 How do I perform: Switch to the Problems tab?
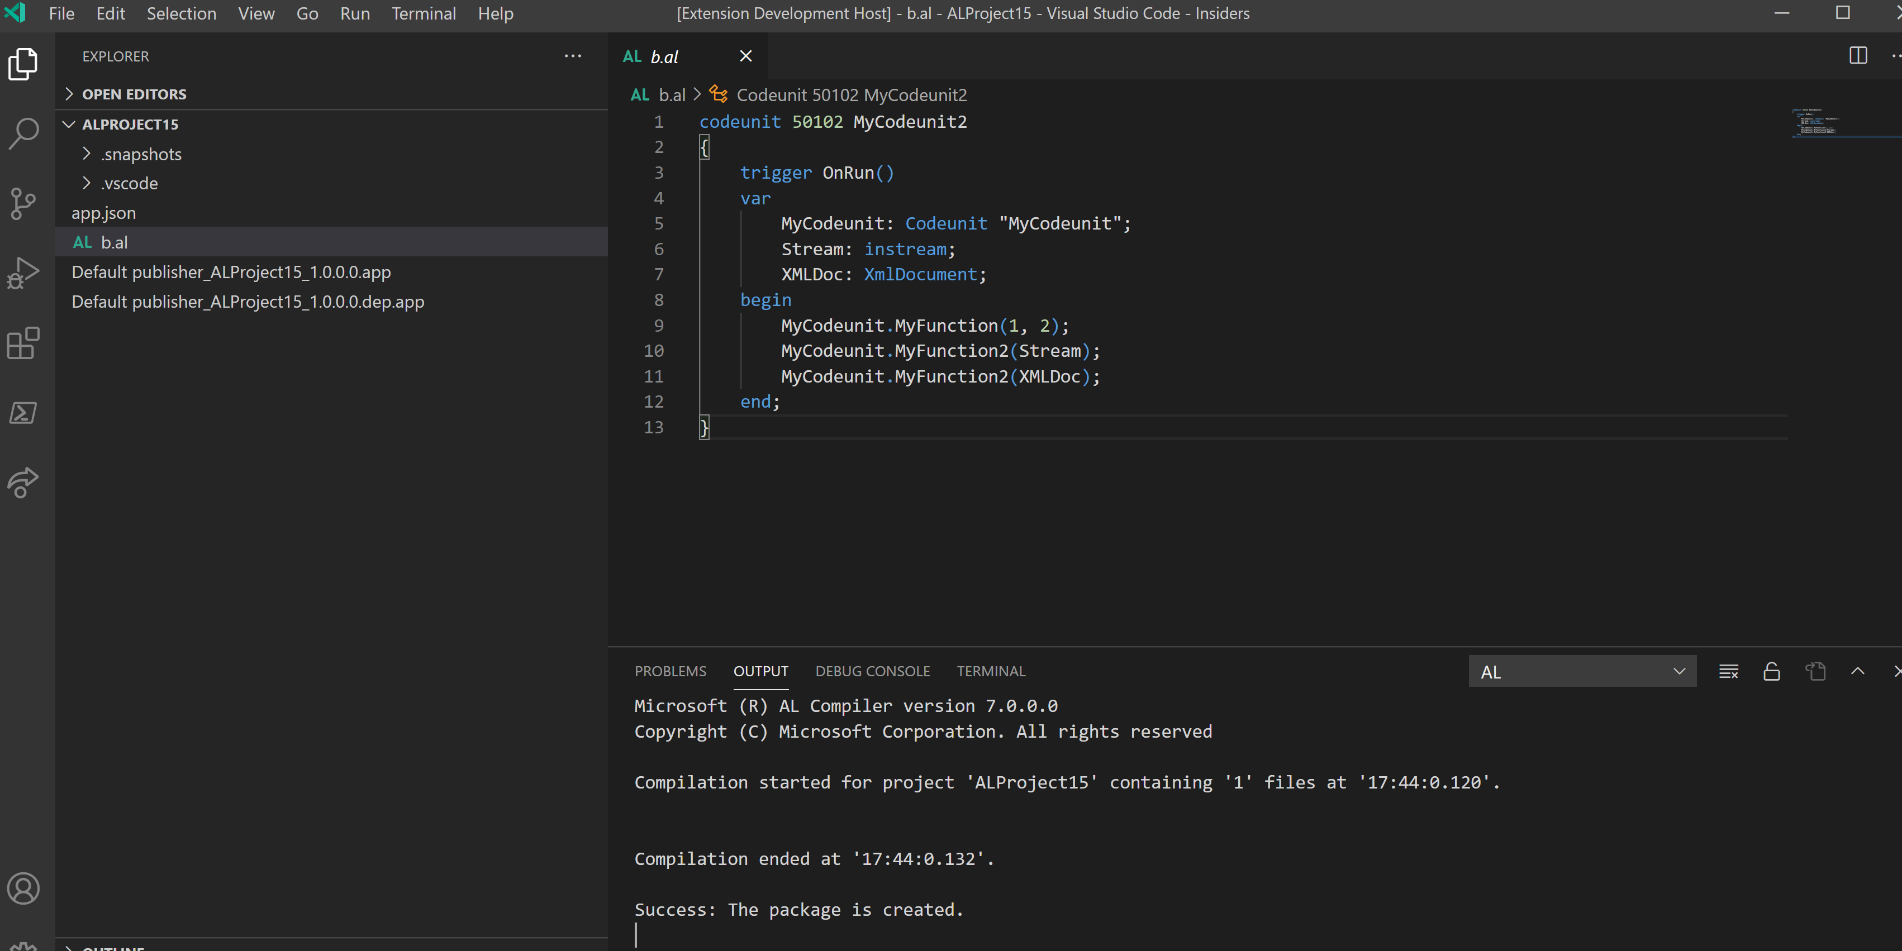click(670, 671)
